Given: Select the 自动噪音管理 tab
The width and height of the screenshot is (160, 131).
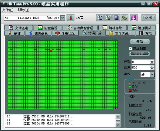Looking at the screenshot, I should click(80, 28).
